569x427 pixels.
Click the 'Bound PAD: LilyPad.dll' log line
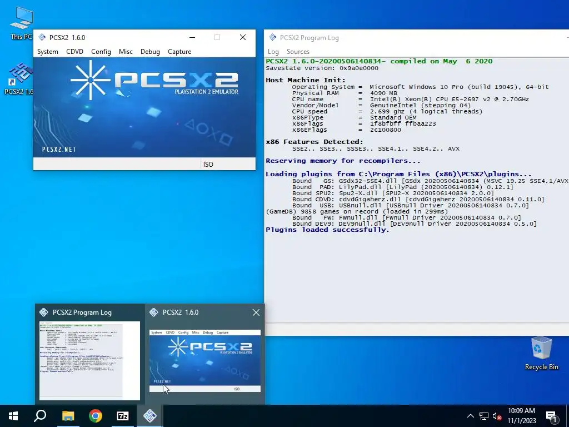403,187
